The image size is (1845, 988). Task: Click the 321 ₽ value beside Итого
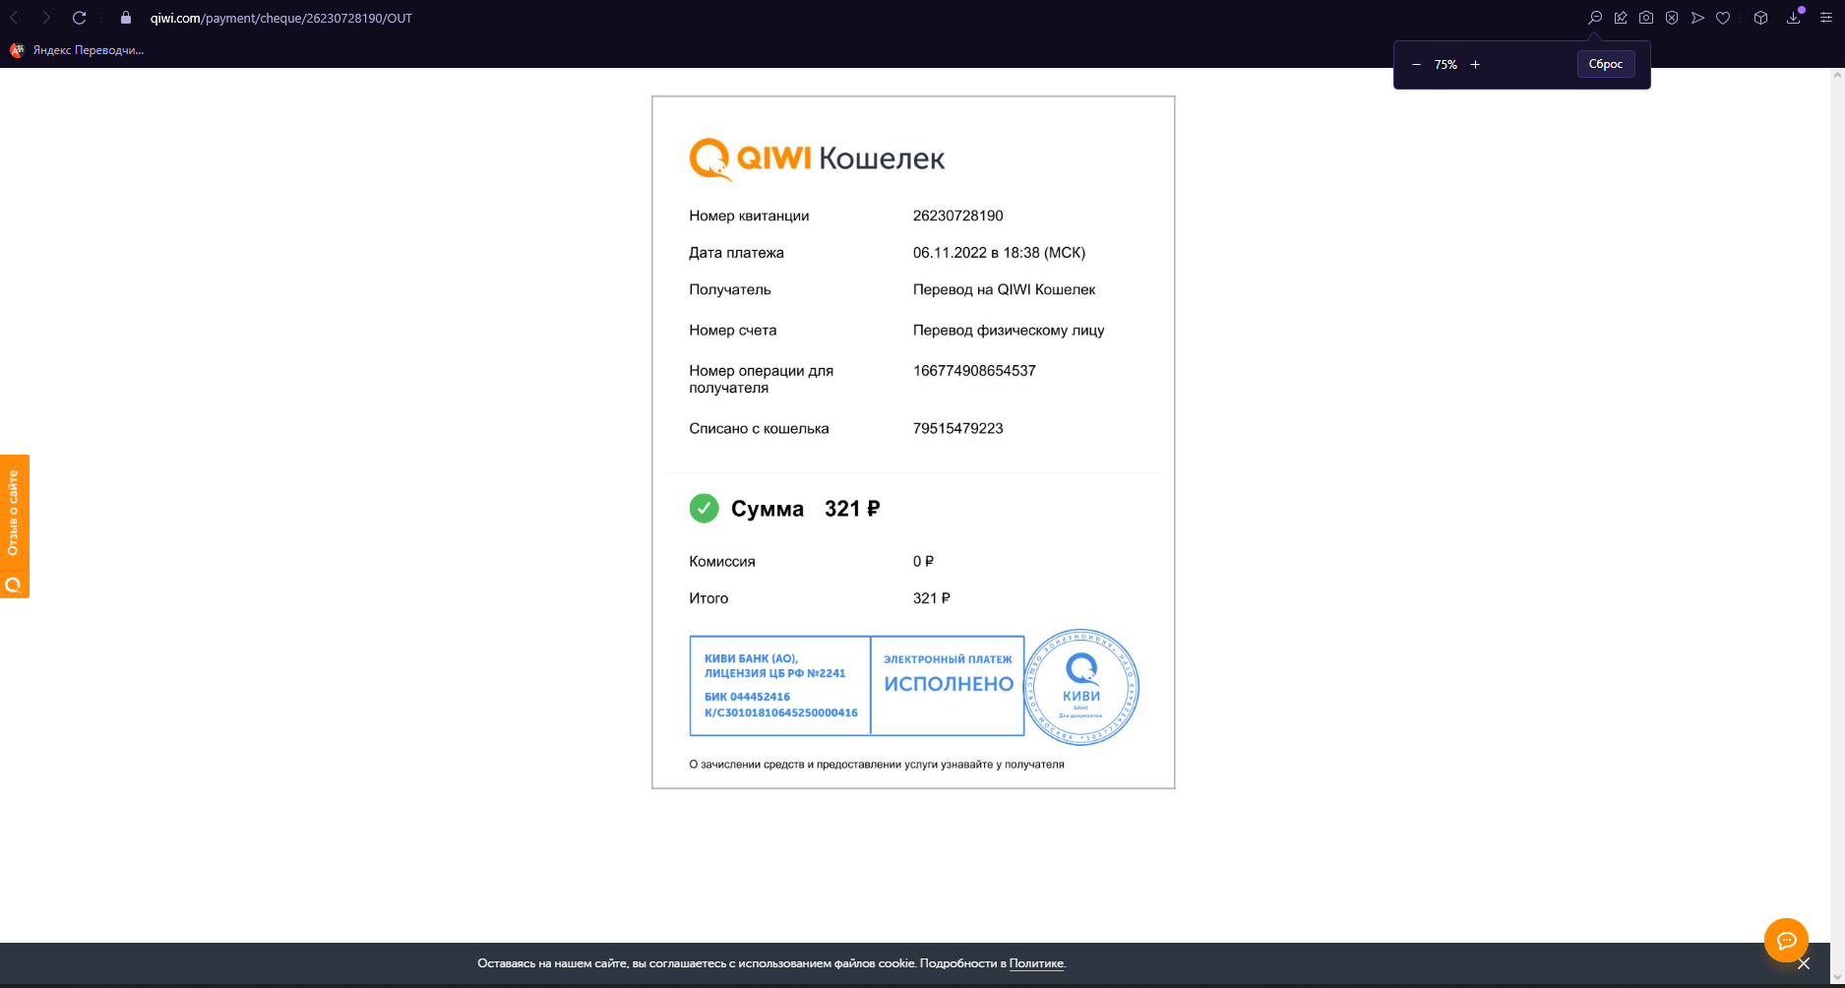[x=932, y=598]
